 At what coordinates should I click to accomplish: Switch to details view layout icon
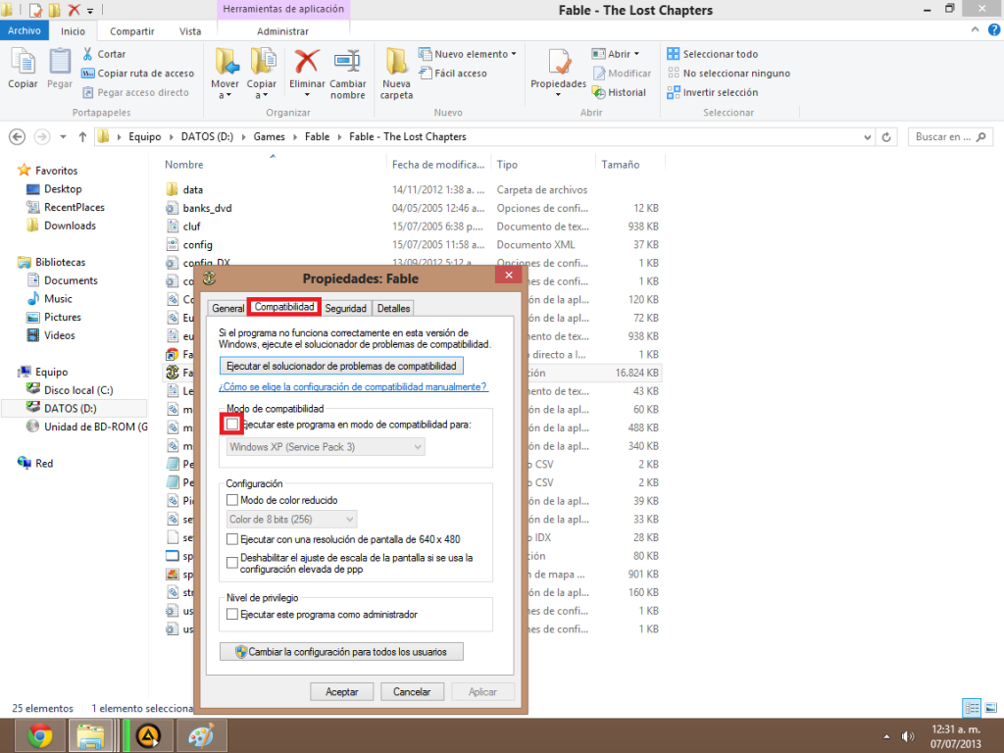[972, 708]
